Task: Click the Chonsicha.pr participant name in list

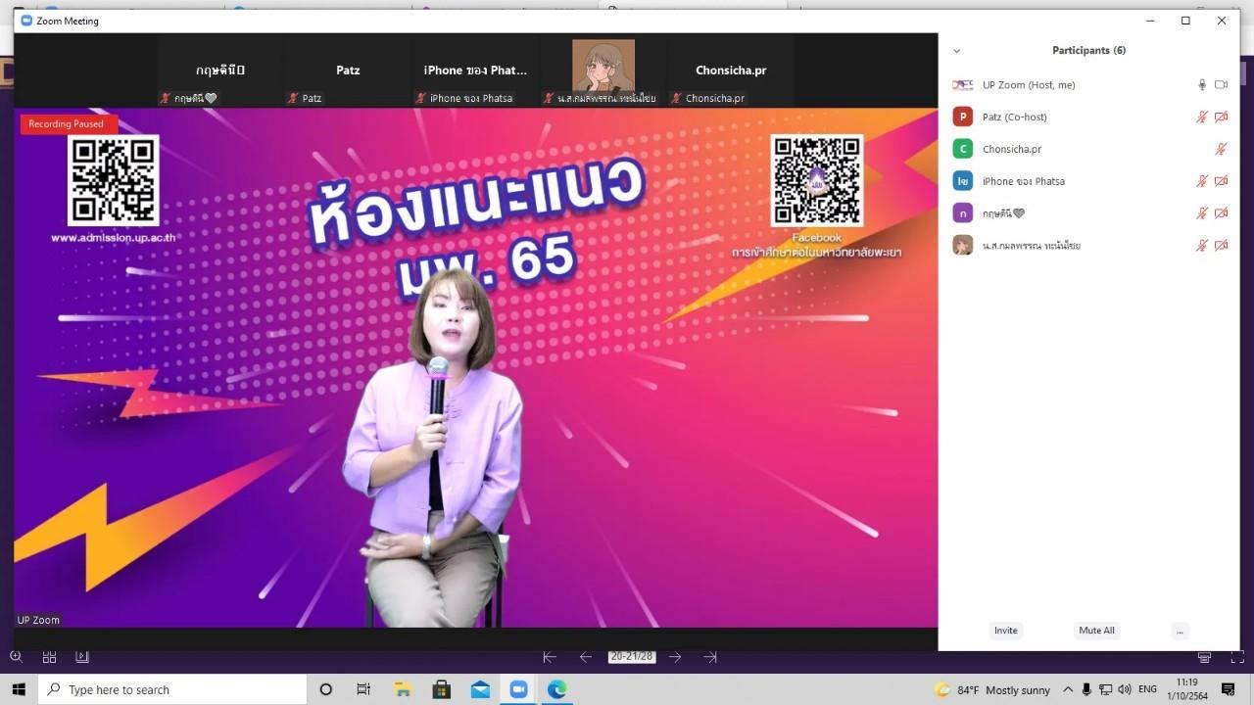Action: 1012,149
